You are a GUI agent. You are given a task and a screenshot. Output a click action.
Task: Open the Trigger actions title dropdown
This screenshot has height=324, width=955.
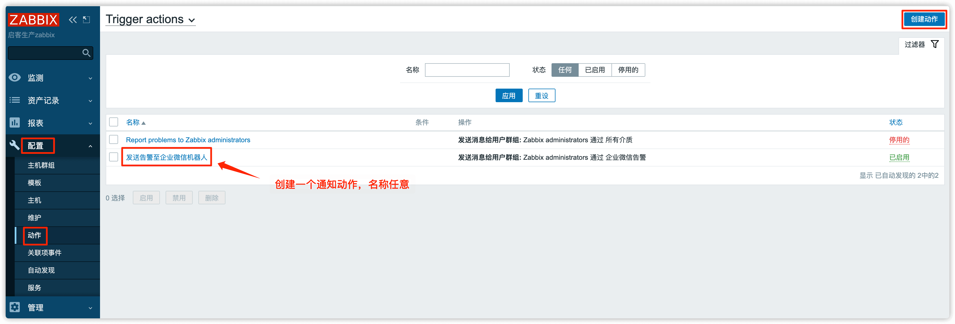point(191,20)
